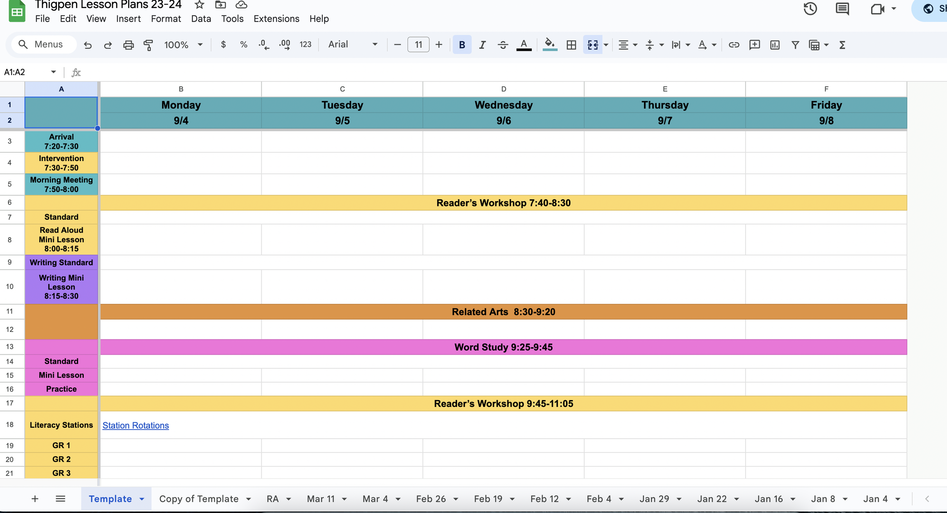Insert a chart
The width and height of the screenshot is (947, 513).
click(774, 45)
